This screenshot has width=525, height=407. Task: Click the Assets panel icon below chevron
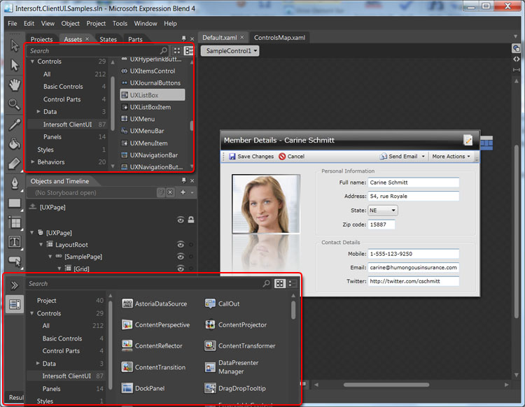click(x=15, y=304)
